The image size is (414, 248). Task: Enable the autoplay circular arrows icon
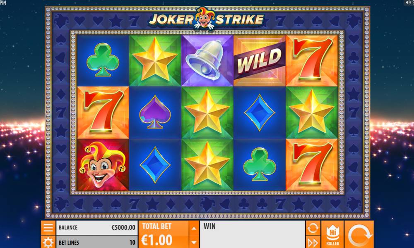313,228
